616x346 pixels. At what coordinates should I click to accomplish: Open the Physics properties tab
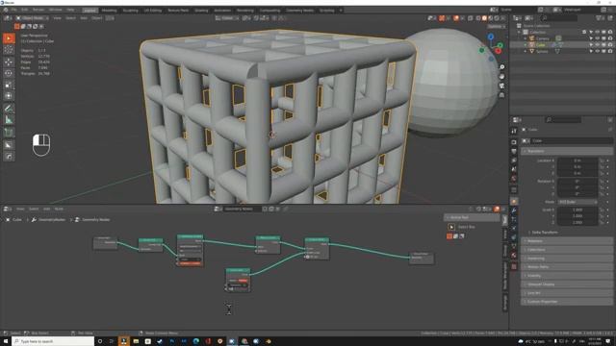click(514, 229)
